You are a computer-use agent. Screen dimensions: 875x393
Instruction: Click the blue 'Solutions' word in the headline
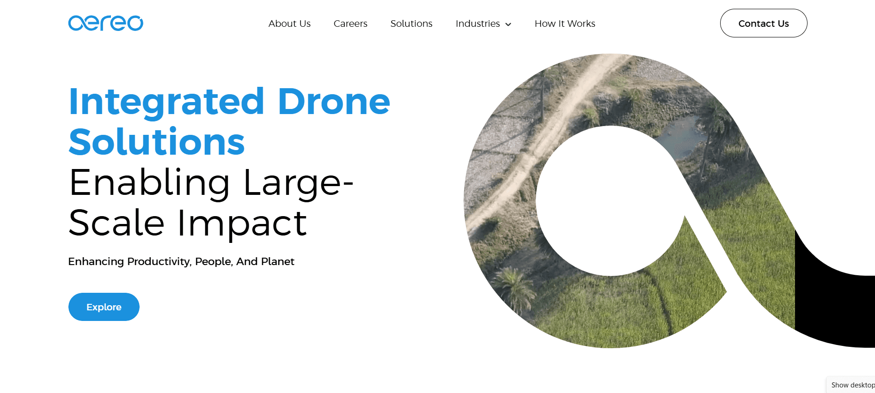tap(157, 142)
